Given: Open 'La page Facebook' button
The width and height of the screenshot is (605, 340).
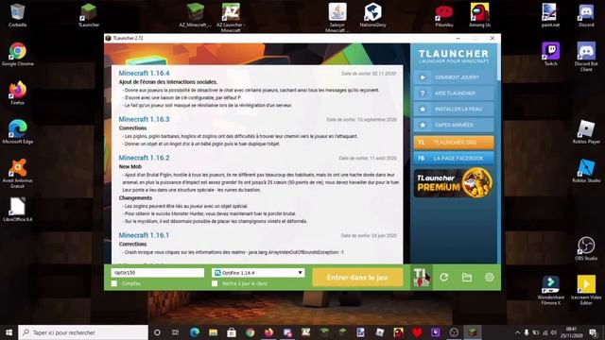Looking at the screenshot, I should click(x=454, y=159).
